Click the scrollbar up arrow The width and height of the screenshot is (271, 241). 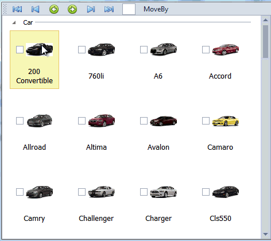coord(265,20)
